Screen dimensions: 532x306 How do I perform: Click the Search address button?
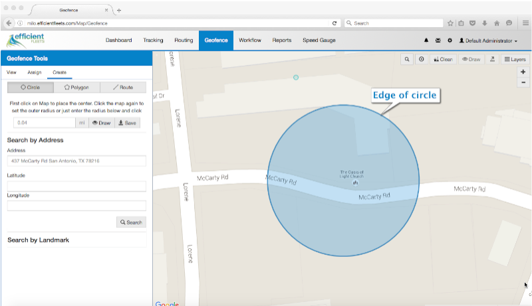coord(131,222)
